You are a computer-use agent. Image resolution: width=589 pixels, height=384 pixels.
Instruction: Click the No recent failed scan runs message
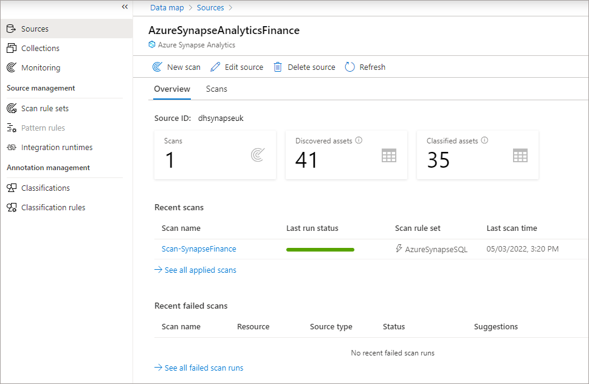[393, 353]
